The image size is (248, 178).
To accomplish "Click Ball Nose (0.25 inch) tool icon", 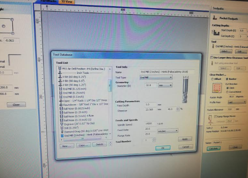I will tap(62, 112).
